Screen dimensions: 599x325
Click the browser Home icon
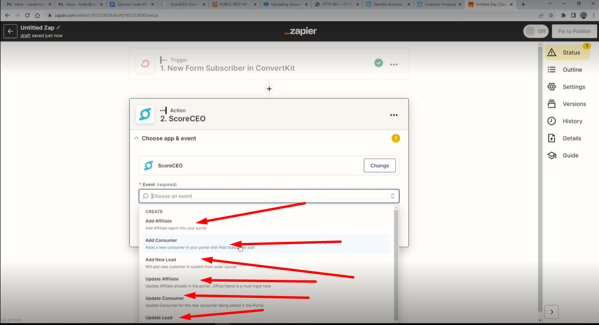pos(38,15)
